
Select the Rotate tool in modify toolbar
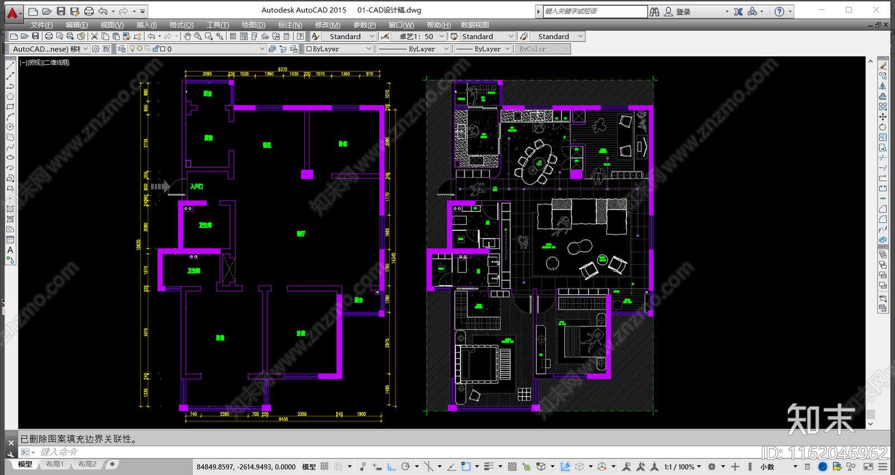click(883, 127)
